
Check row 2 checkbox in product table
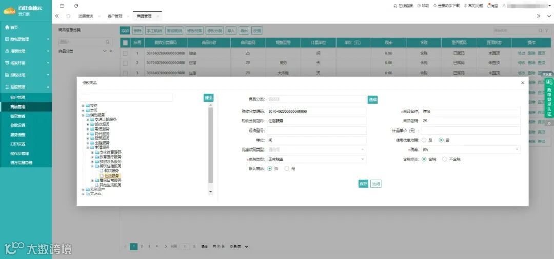pos(125,63)
